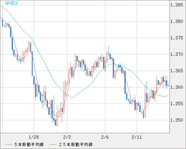Image resolution: width=186 pixels, height=149 pixels.
Task: Click the 1.380 price axis label
Action: click(x=177, y=21)
